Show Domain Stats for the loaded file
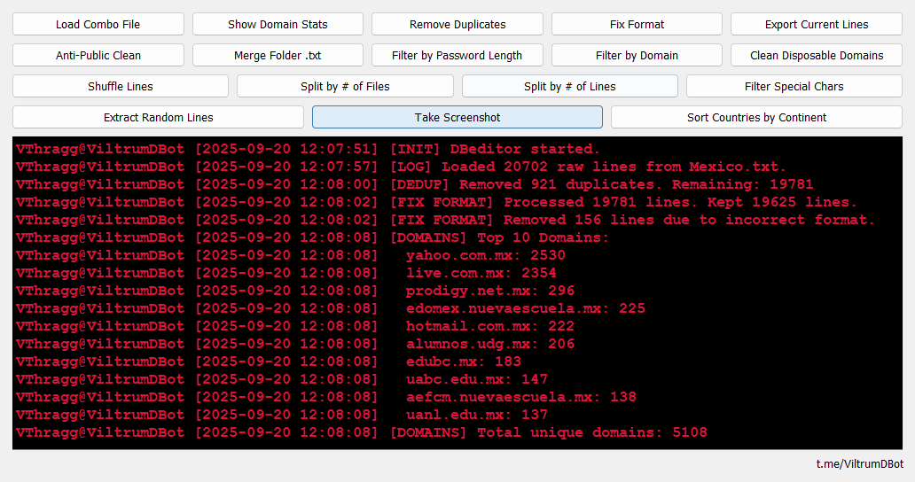The width and height of the screenshot is (915, 482). (278, 24)
